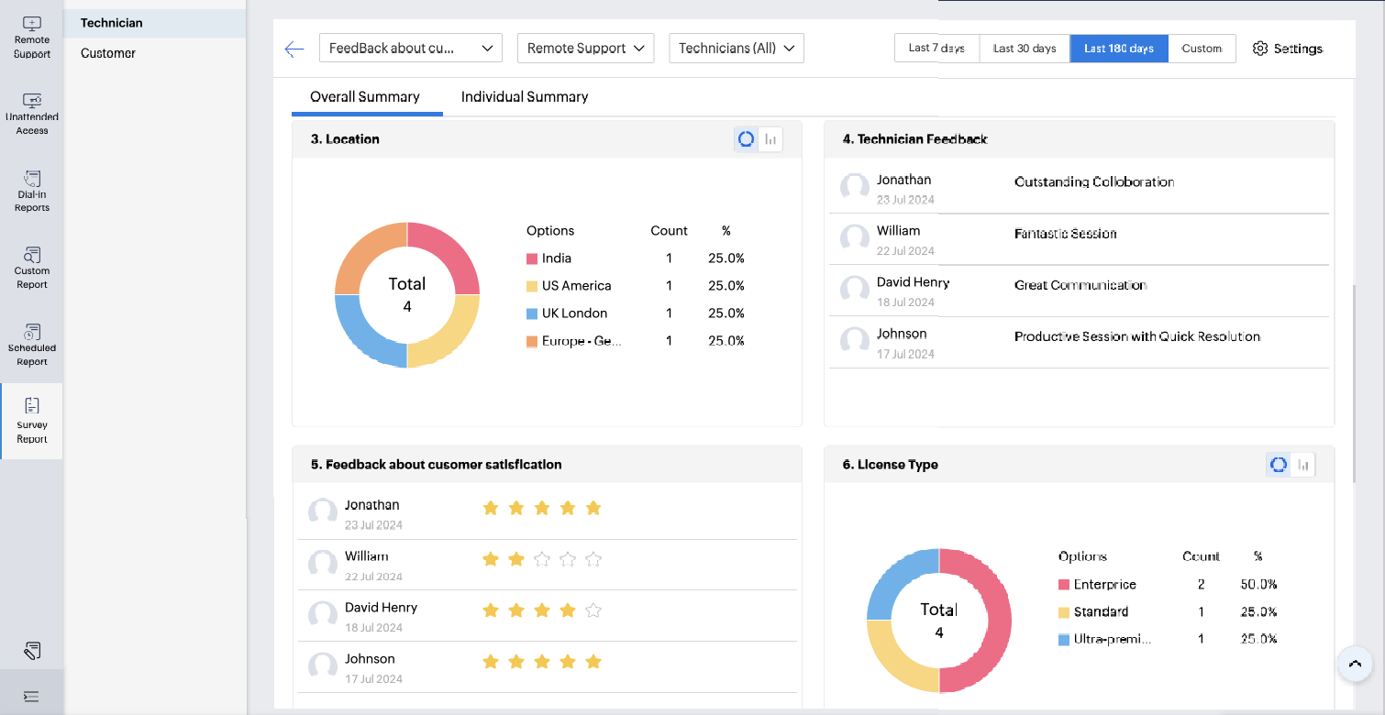Click the India color swatch in legend
Screen dimensions: 1385x715
[x=532, y=259]
